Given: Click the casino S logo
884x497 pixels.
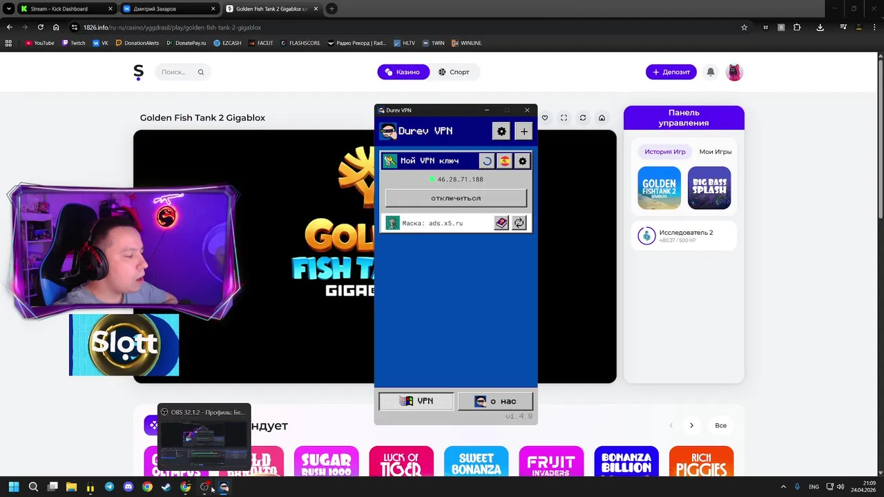Looking at the screenshot, I should pyautogui.click(x=139, y=72).
